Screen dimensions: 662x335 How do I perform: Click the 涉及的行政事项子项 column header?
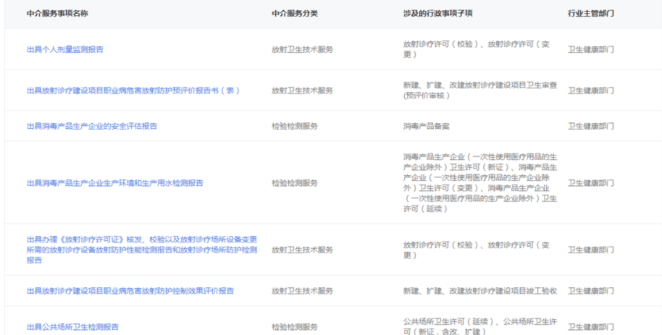coord(437,13)
